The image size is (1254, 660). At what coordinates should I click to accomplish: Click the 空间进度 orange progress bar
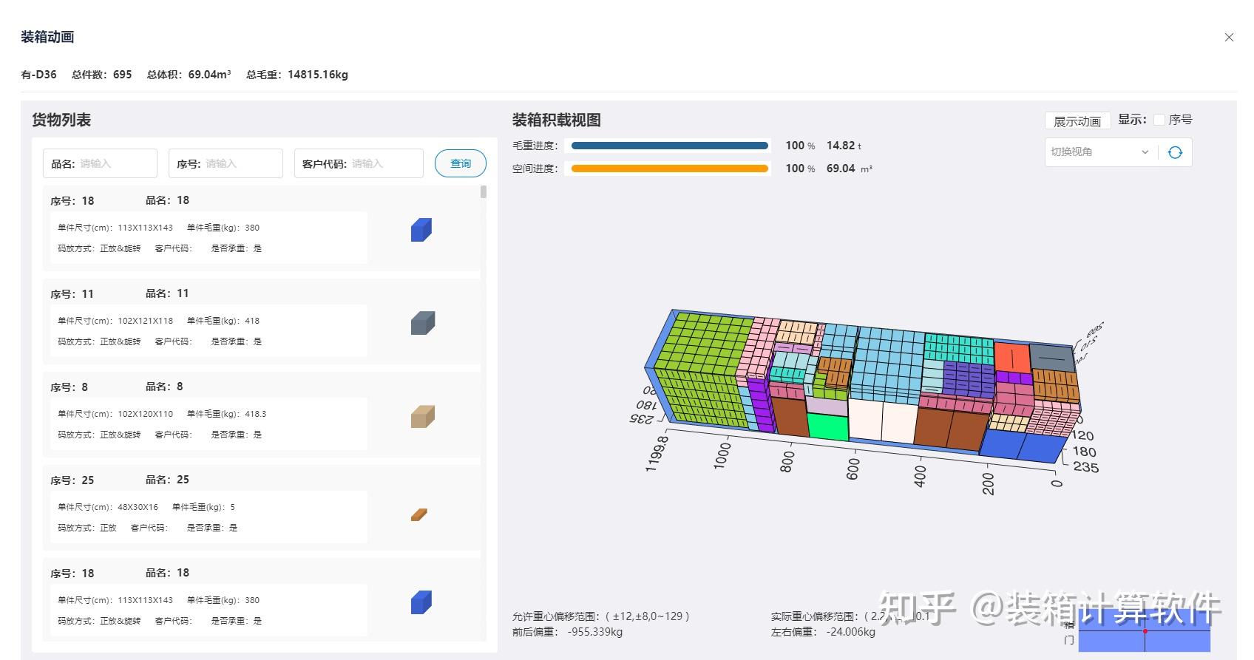click(670, 169)
